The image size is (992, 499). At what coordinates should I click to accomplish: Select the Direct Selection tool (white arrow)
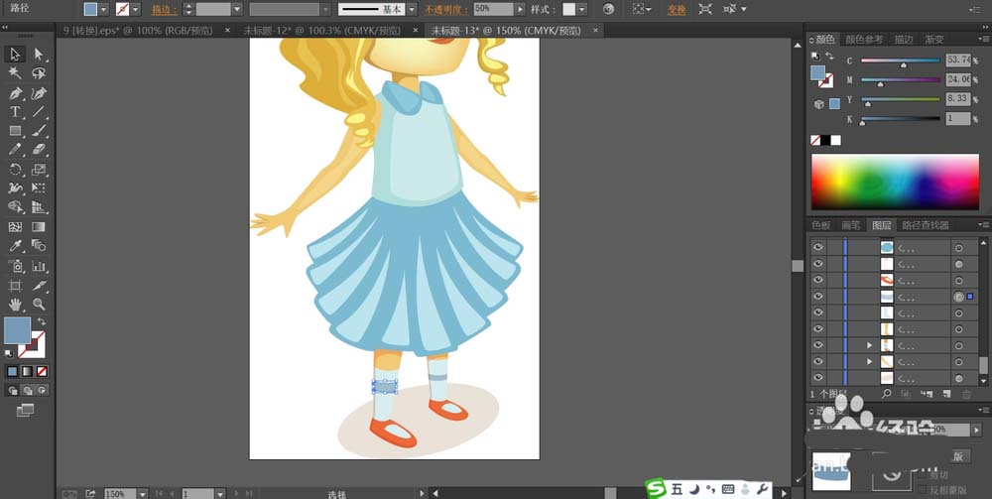pos(40,55)
